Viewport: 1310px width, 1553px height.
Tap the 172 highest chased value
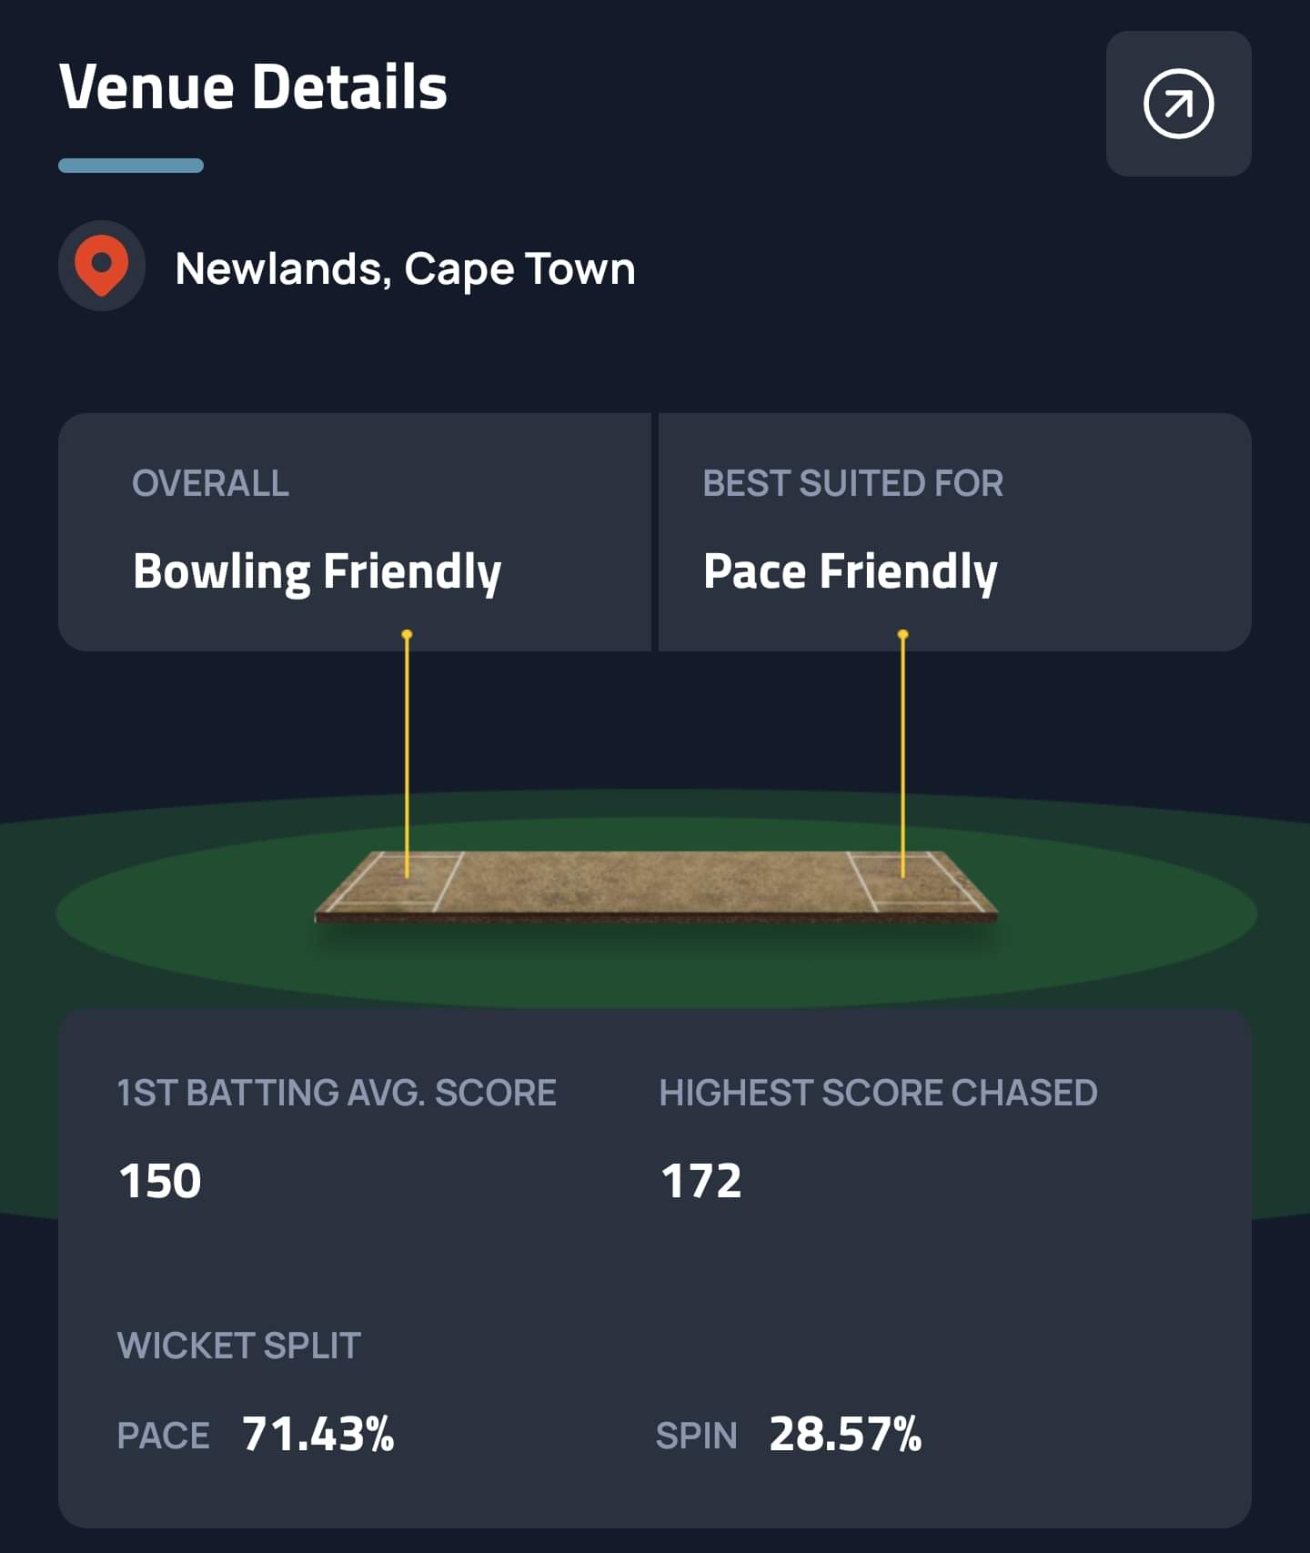(700, 1181)
